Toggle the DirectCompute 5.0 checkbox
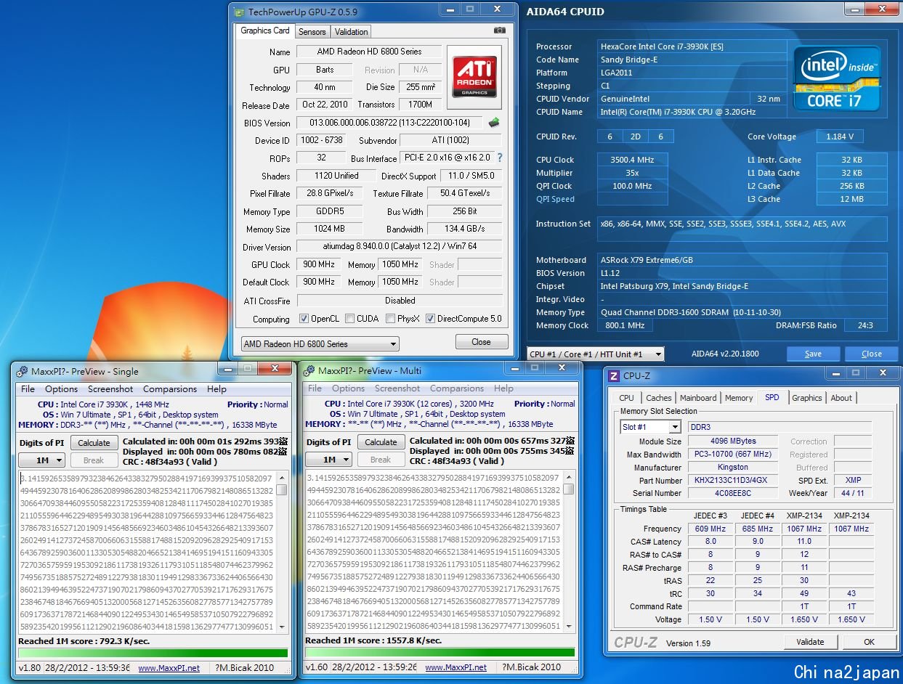903x684 pixels. click(431, 319)
